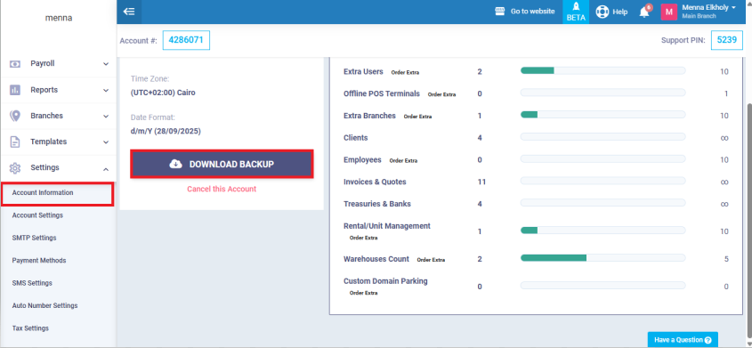Click the pink M user avatar

coord(668,12)
